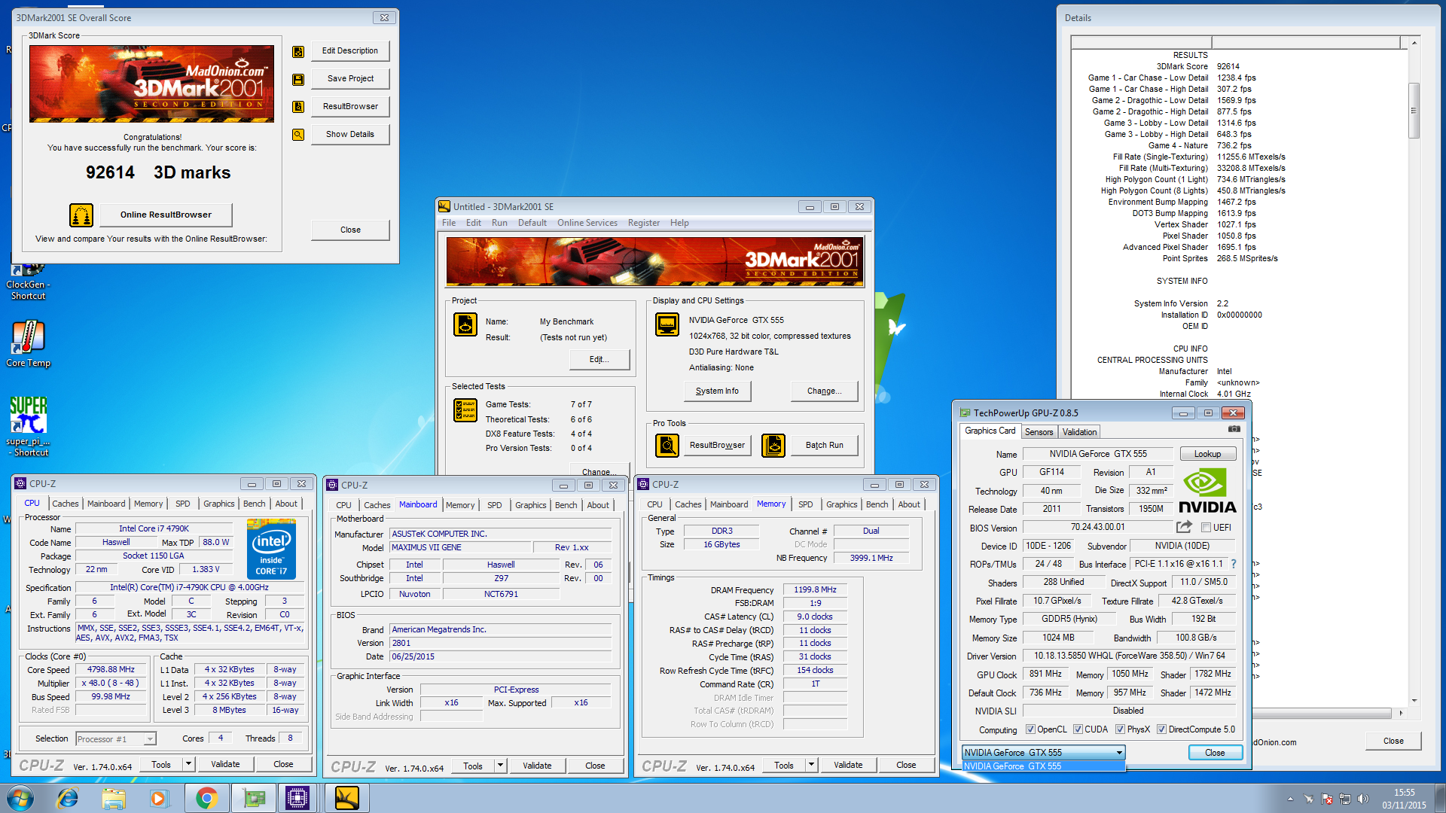
Task: Click the Batch Run icon
Action: coord(773,446)
